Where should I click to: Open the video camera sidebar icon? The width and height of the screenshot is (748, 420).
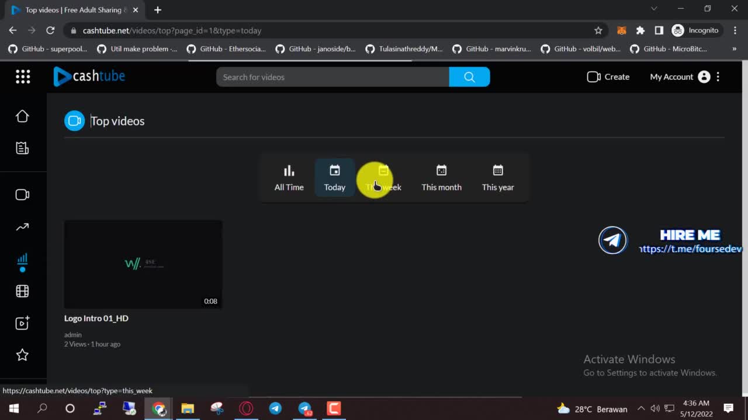pyautogui.click(x=22, y=195)
